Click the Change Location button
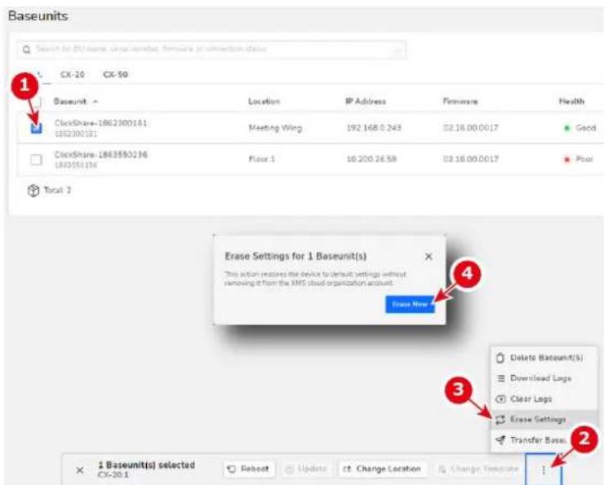Screen dimensions: 604x485 (x=383, y=470)
